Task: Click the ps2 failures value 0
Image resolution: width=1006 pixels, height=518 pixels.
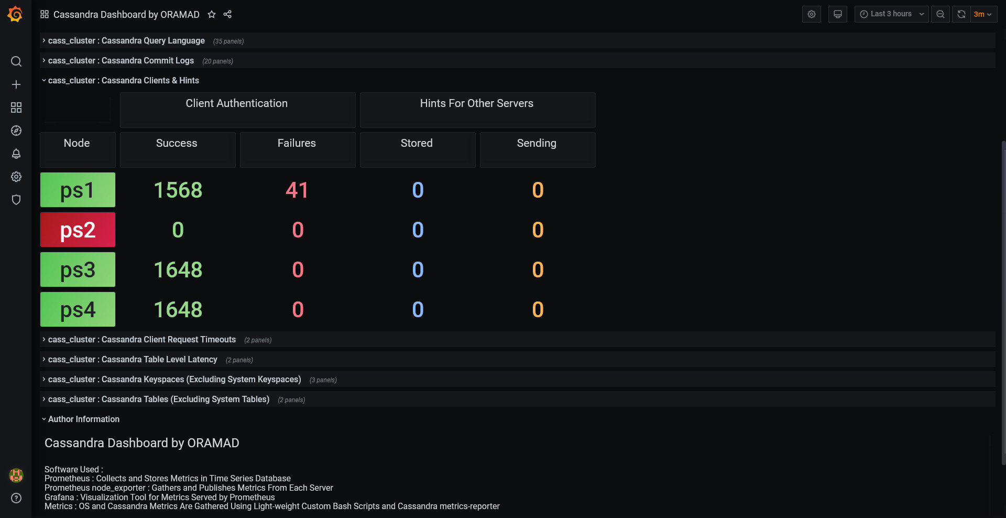Action: [x=298, y=230]
